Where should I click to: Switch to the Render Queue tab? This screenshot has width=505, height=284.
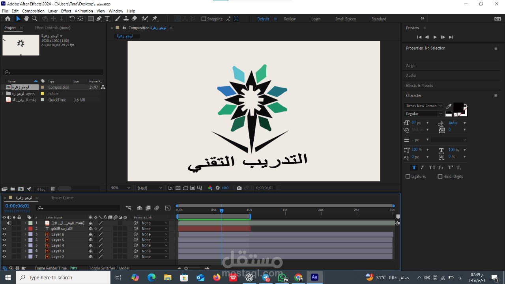62,198
